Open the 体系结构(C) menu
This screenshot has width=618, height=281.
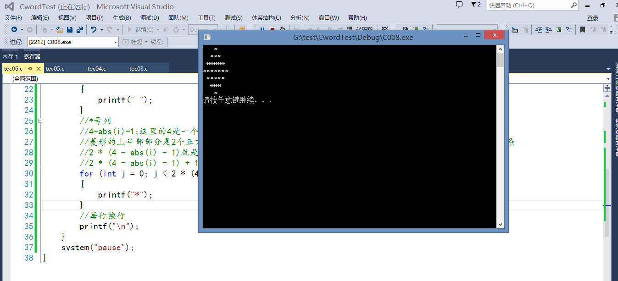click(267, 18)
